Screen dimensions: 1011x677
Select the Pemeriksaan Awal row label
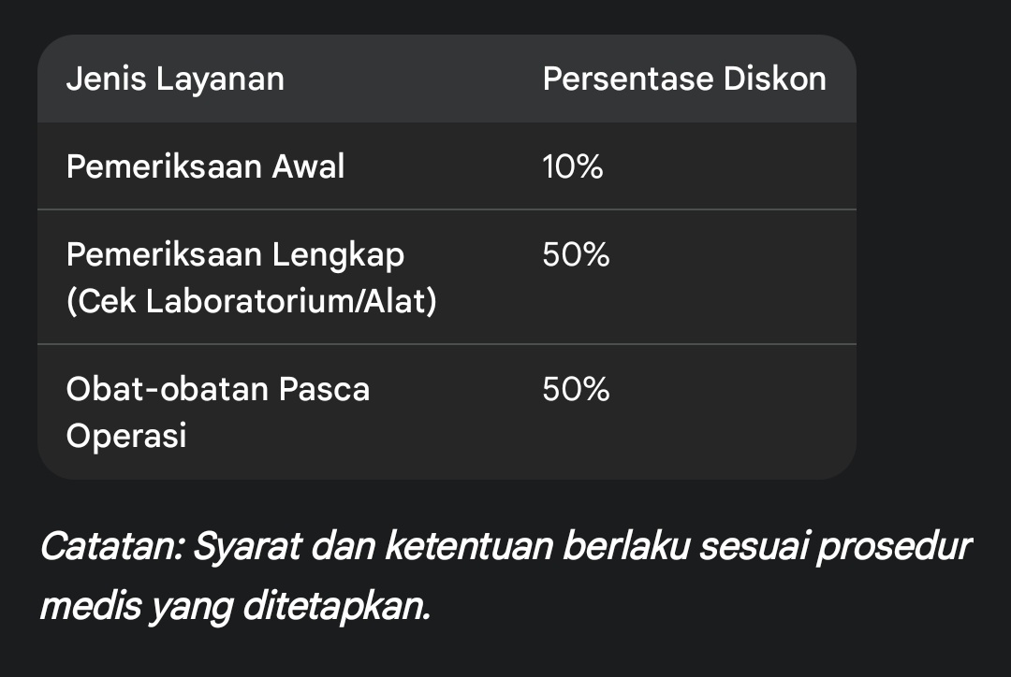[205, 166]
